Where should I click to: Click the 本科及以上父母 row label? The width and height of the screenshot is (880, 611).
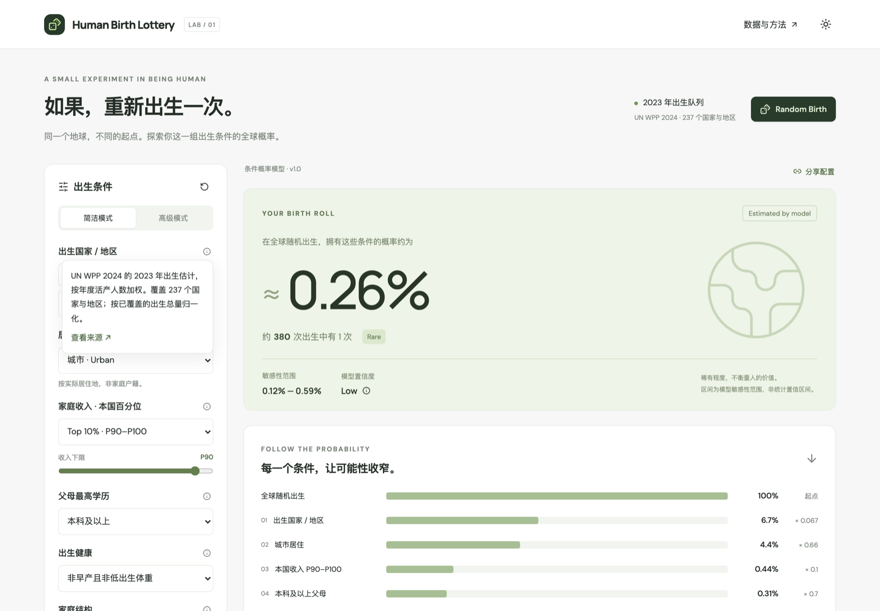pyautogui.click(x=300, y=594)
